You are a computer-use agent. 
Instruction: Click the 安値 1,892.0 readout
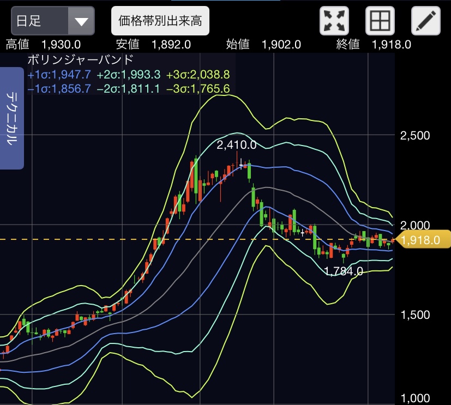(x=153, y=45)
